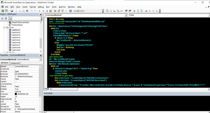
Task: Click View Object in Project panel
Action: [6, 18]
